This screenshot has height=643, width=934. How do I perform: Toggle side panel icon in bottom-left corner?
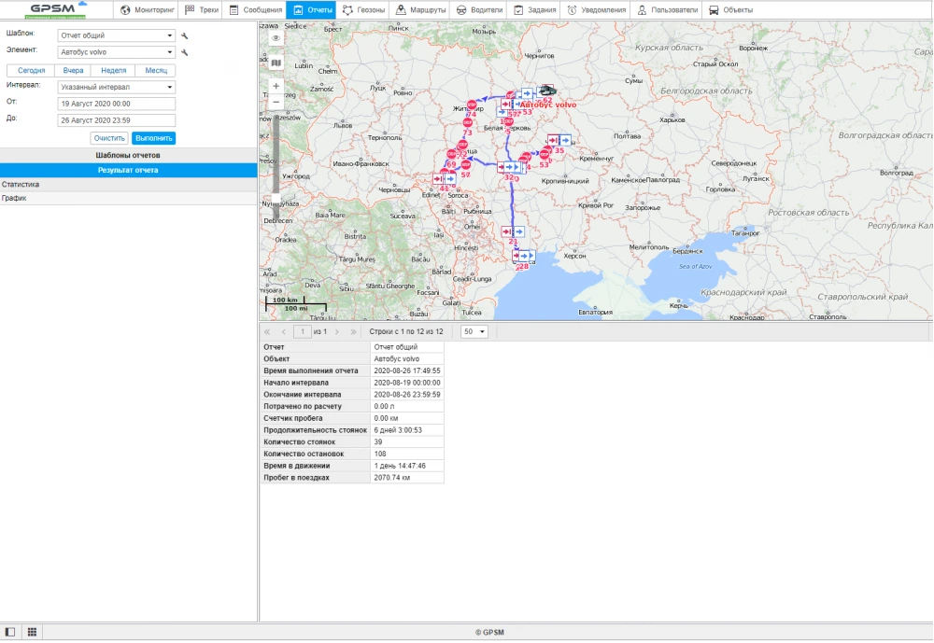point(10,632)
